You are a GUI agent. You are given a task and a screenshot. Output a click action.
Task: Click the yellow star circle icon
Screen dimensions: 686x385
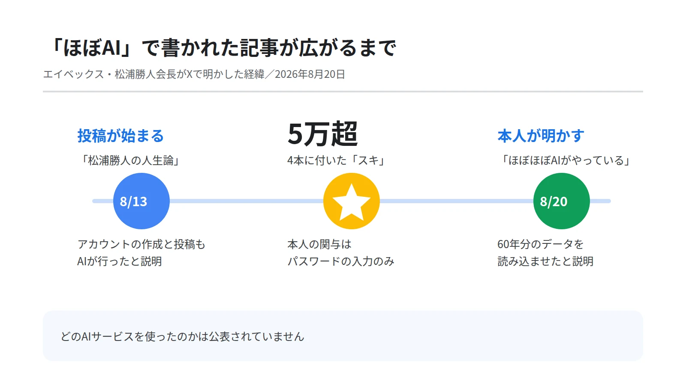pos(352,201)
